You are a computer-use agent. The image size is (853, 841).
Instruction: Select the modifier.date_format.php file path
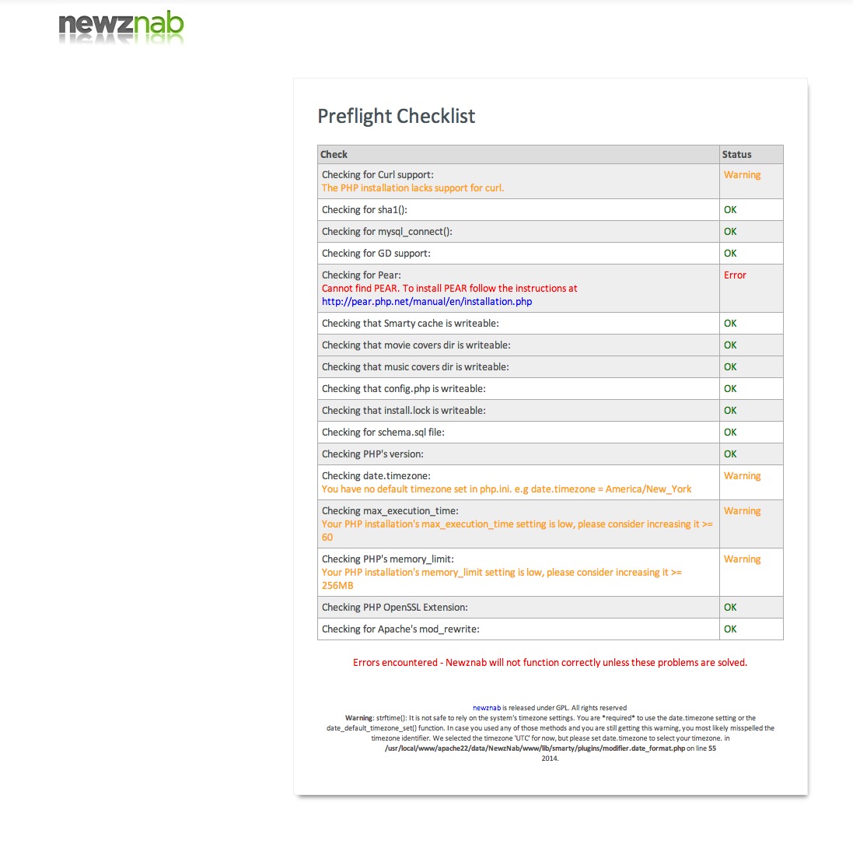(x=535, y=748)
